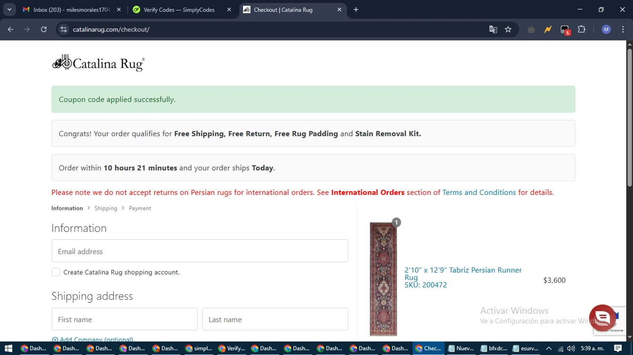Click the Payment breadcrumb step
Image resolution: width=633 pixels, height=355 pixels.
[140, 208]
